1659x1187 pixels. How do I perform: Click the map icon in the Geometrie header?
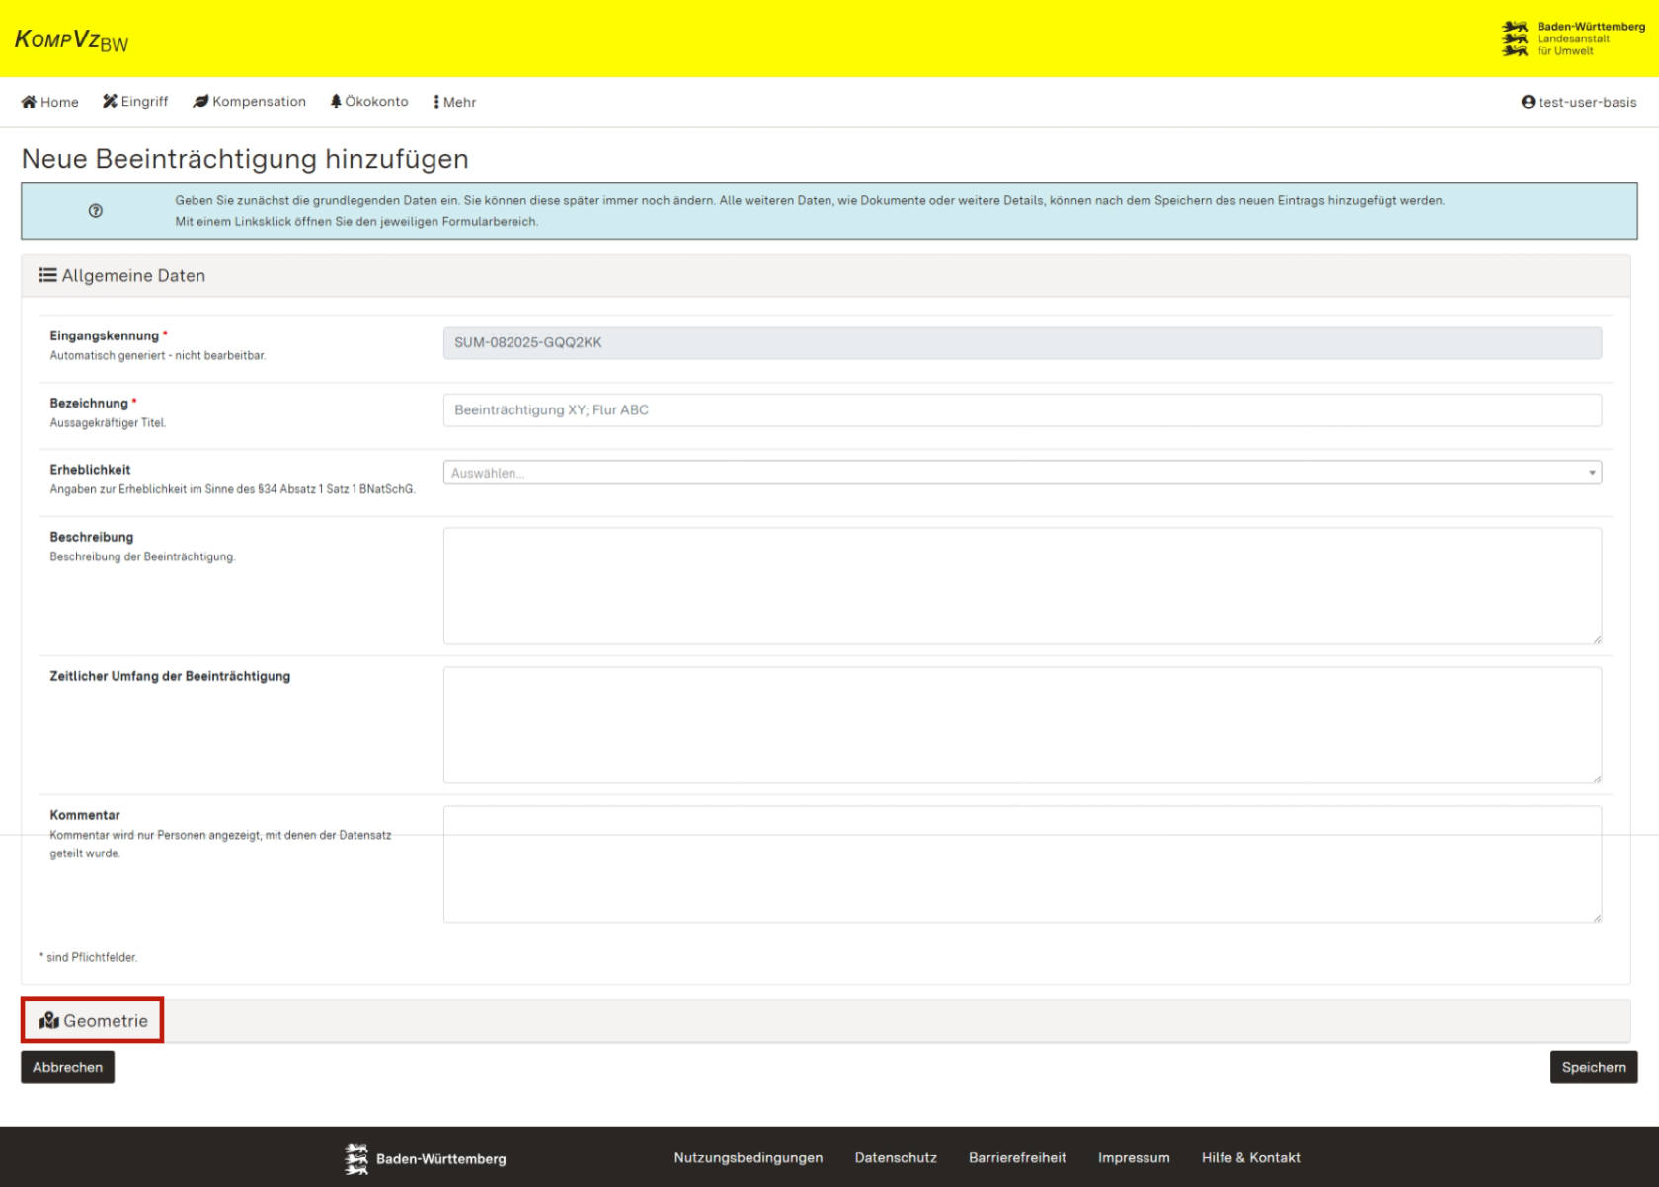point(48,1021)
